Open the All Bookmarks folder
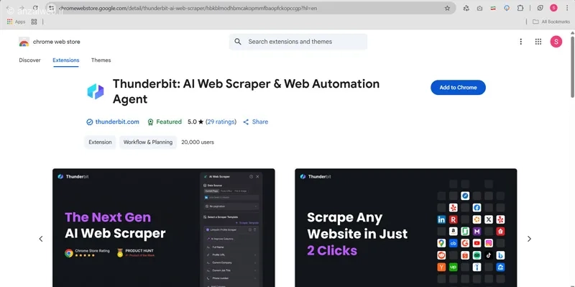The width and height of the screenshot is (575, 287). pos(551,22)
